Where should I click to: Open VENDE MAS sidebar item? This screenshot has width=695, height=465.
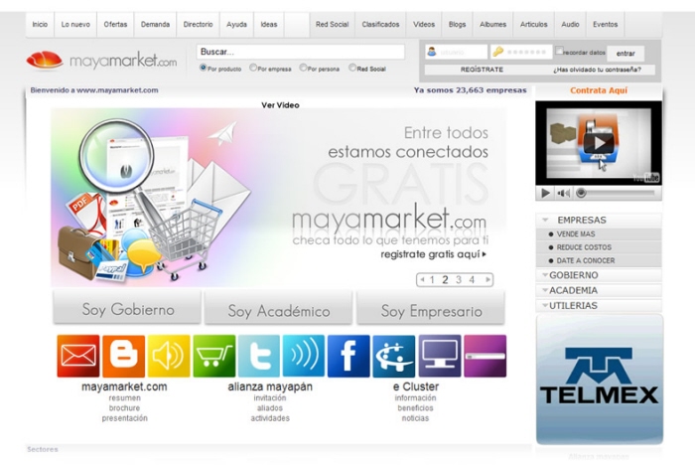click(x=576, y=233)
